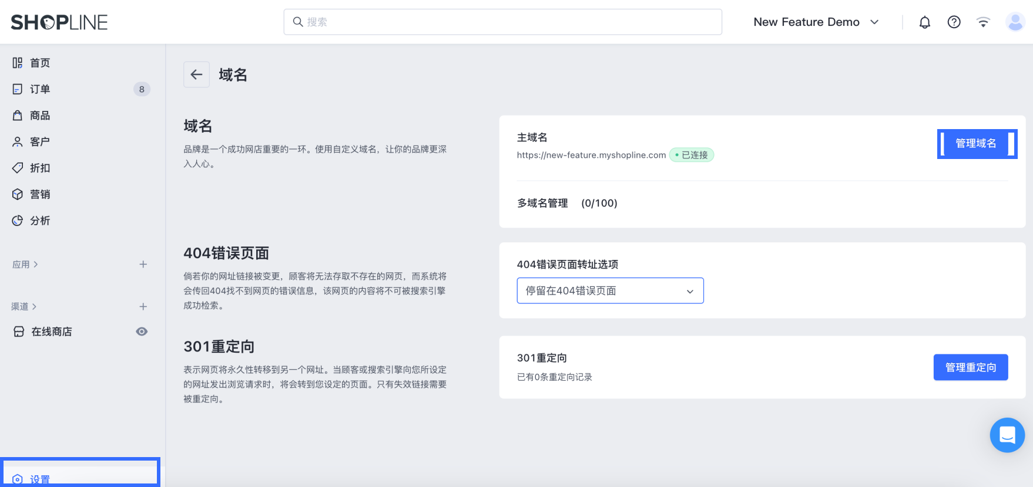Click the SHOPLINE logo
This screenshot has width=1033, height=487.
(59, 22)
